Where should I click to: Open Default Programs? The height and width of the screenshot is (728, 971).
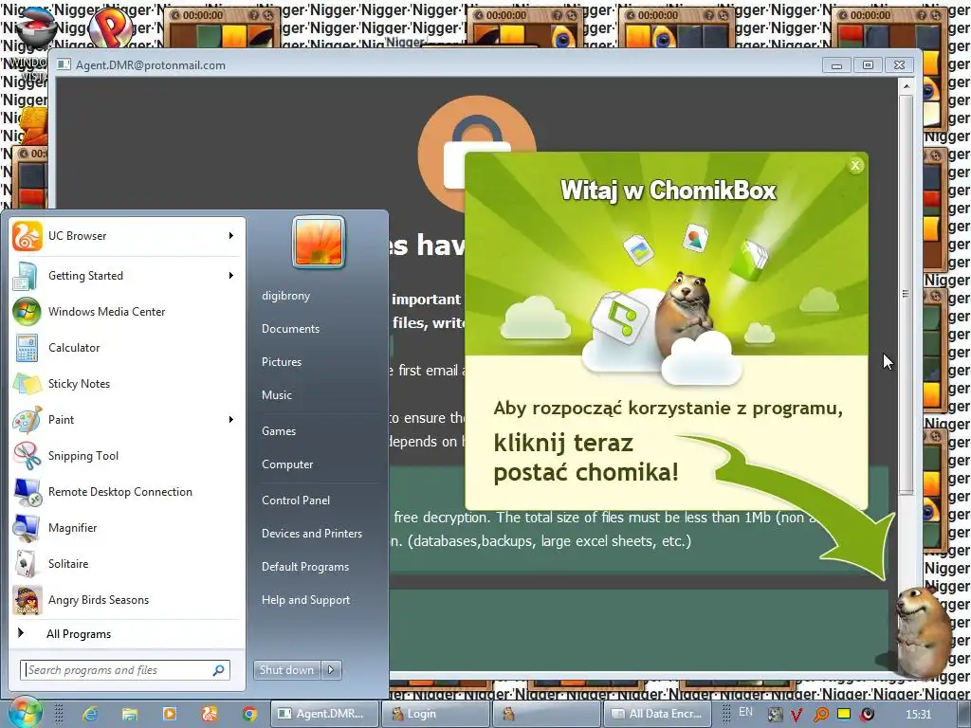tap(304, 567)
